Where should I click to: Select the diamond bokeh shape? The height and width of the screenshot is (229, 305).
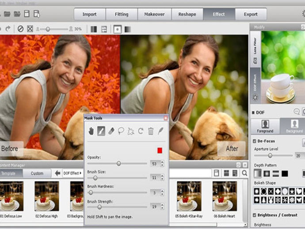278,192
